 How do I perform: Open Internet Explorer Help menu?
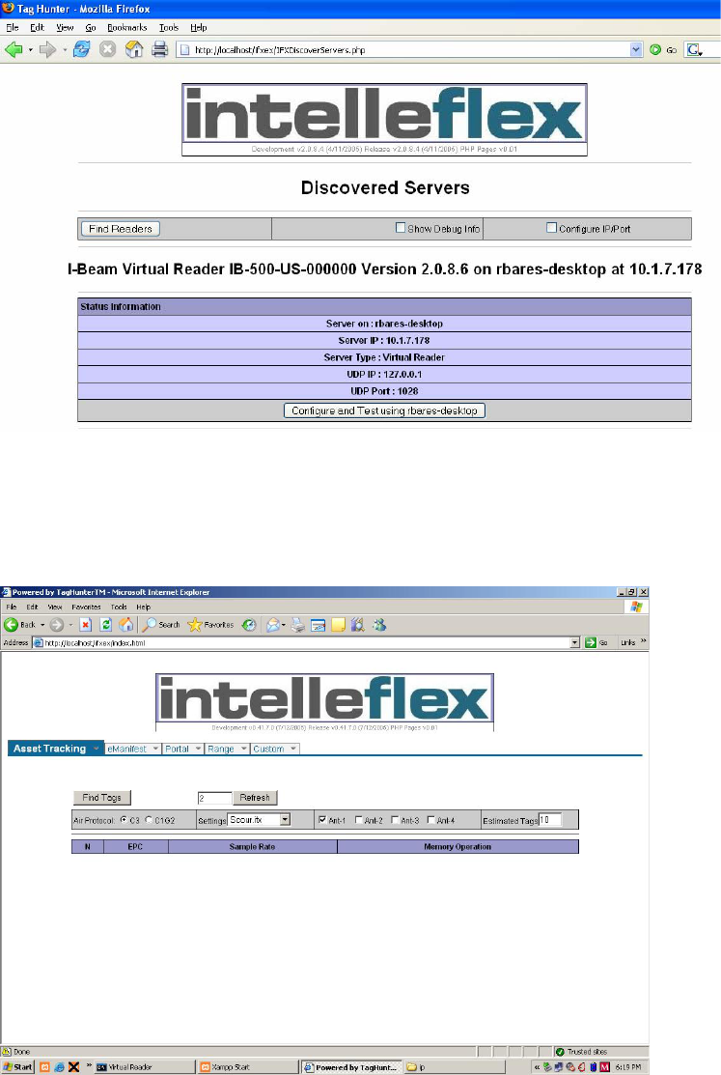143,607
